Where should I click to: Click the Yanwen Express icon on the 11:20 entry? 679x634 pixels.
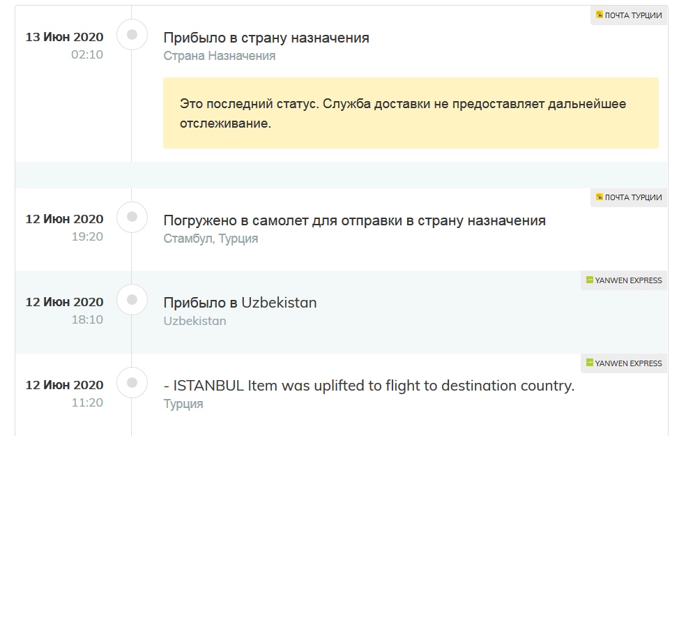click(x=590, y=363)
